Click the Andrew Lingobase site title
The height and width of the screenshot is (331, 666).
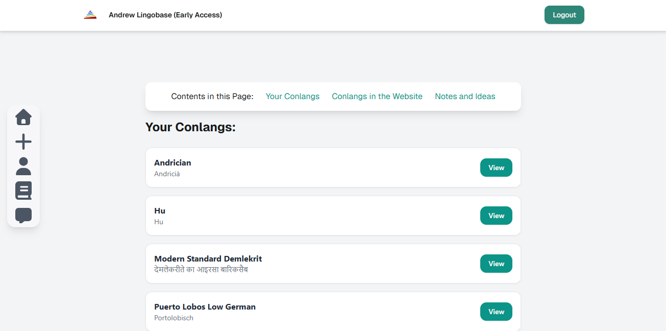pos(165,15)
